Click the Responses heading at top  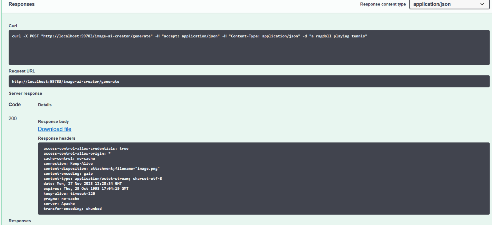pos(22,4)
